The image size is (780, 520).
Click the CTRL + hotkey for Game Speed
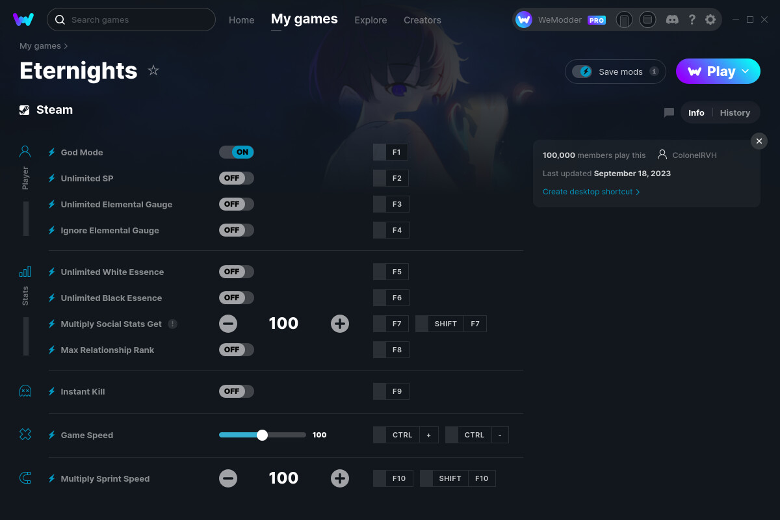coord(406,435)
